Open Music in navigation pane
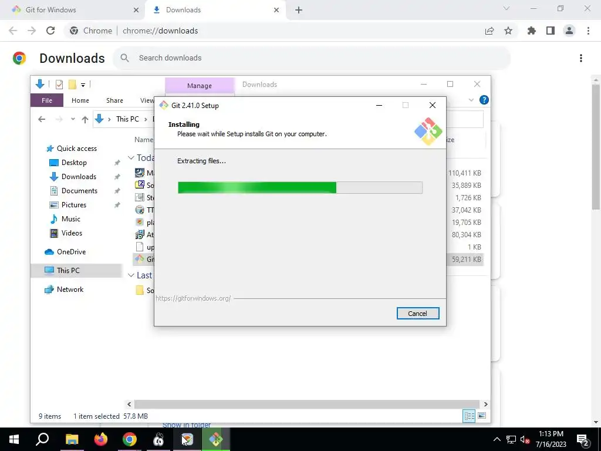The height and width of the screenshot is (451, 601). [x=70, y=219]
